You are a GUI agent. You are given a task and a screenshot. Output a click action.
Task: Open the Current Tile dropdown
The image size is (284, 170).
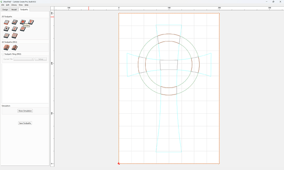pyautogui.click(x=24, y=59)
